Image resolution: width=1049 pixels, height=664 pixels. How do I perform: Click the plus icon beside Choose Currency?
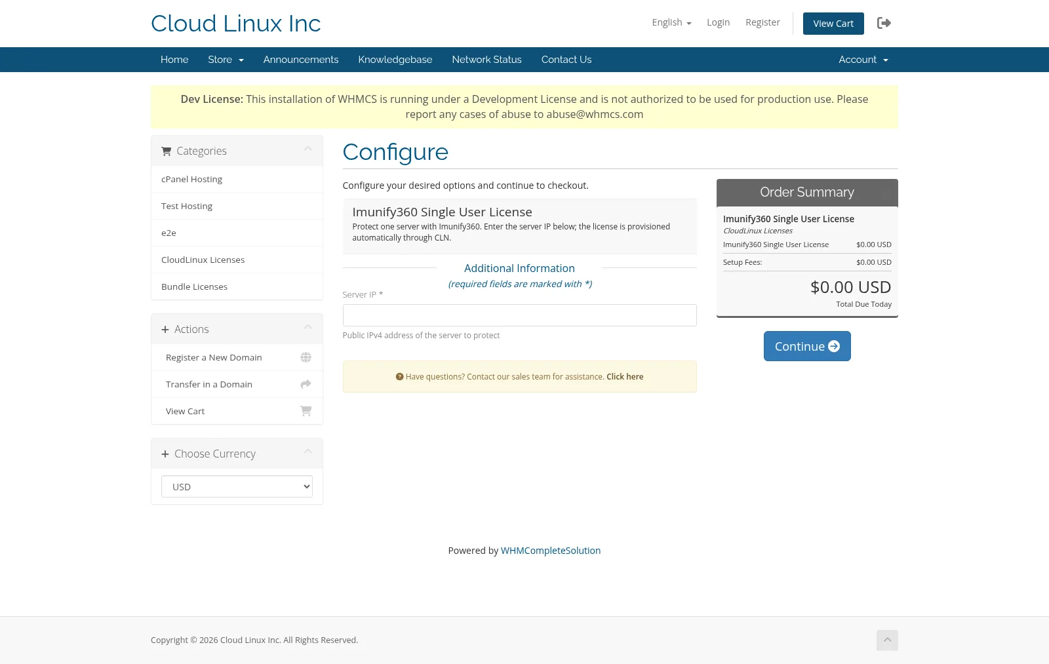click(165, 454)
